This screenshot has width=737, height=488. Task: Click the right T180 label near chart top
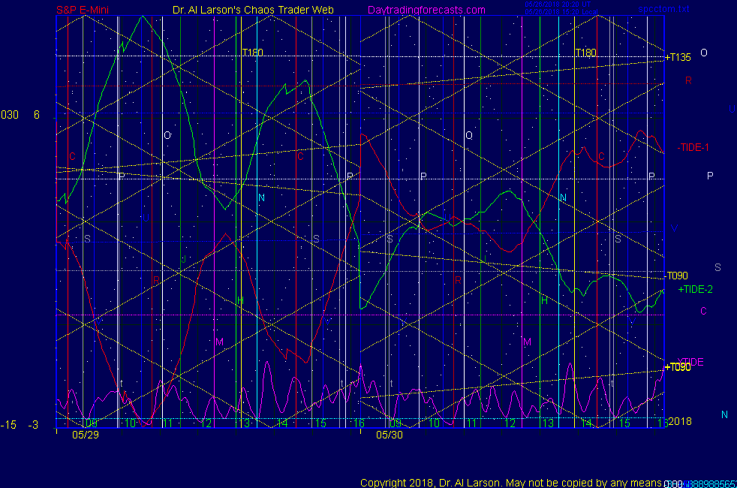pyautogui.click(x=585, y=53)
